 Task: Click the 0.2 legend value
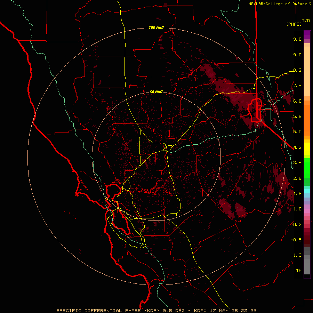click(297, 225)
